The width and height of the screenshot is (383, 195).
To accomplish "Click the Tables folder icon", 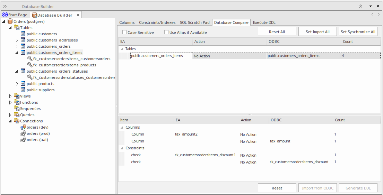I will click(17, 28).
